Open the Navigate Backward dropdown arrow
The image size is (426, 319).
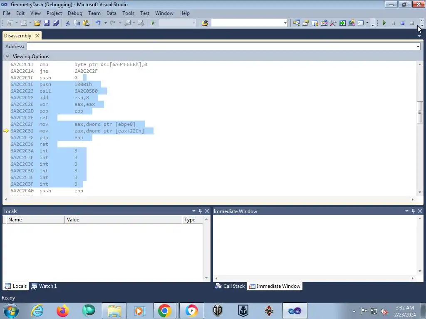(x=134, y=23)
